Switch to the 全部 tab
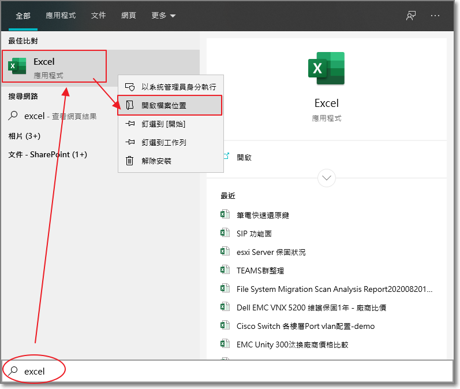Screen dimensions: 460x389 (x=23, y=16)
